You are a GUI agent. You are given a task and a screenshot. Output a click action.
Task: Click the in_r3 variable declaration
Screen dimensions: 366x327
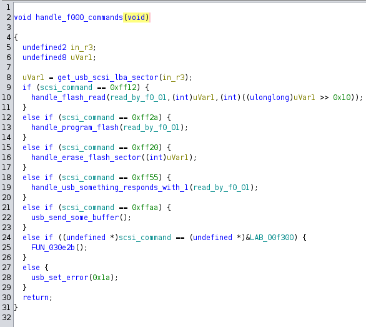82,48
